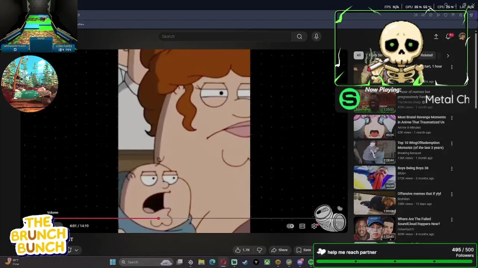
Task: Open options menu for the '1 hour' top video
Action: pyautogui.click(x=452, y=67)
